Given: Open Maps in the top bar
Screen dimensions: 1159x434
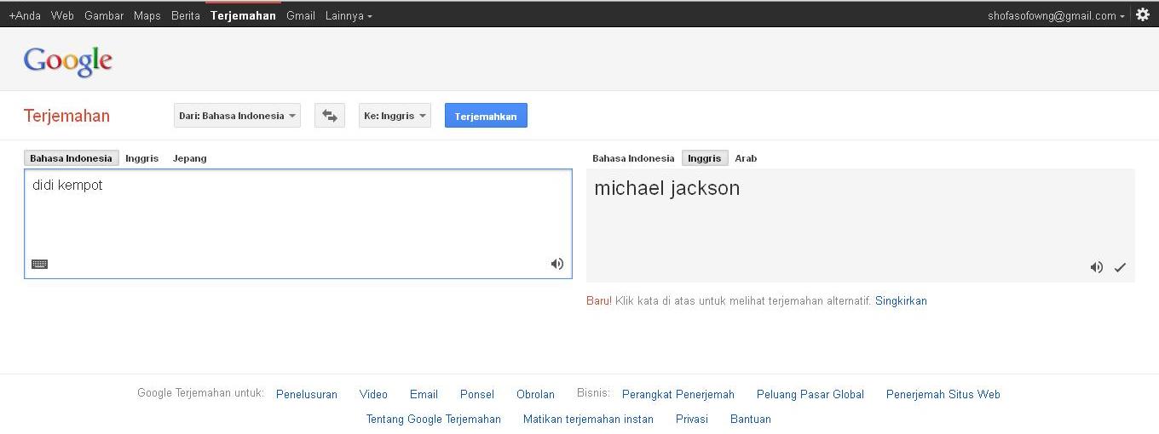Looking at the screenshot, I should 147,15.
